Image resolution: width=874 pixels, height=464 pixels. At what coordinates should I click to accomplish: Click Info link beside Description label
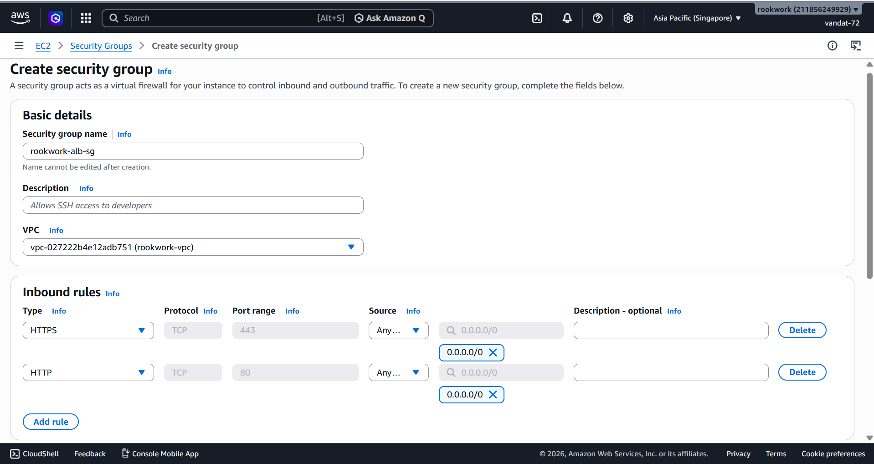click(x=86, y=189)
